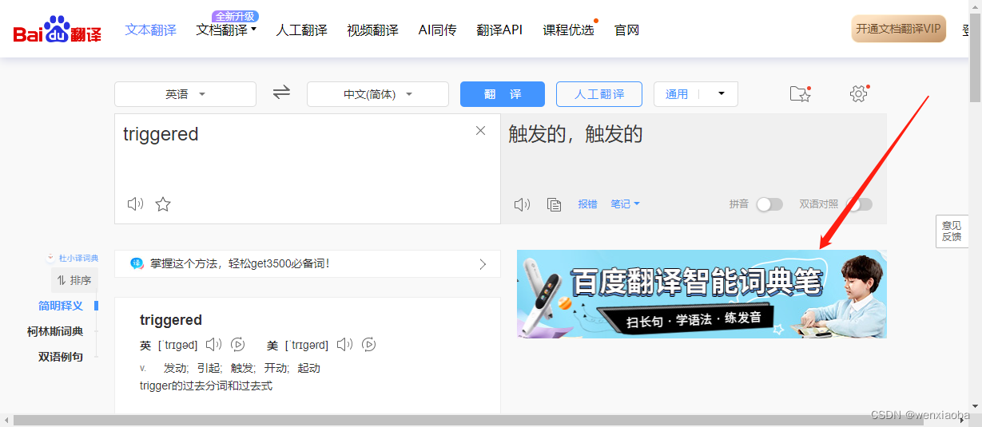This screenshot has height=427, width=982.
Task: Copy the translation result
Action: point(554,204)
